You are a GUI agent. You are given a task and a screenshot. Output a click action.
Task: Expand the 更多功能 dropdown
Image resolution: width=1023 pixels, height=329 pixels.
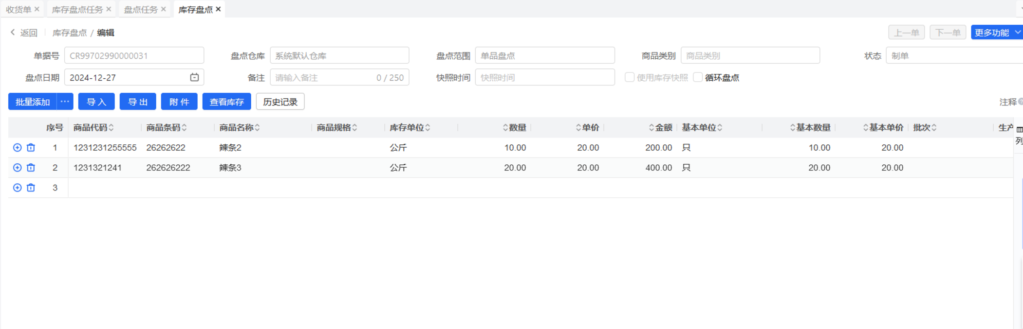996,33
